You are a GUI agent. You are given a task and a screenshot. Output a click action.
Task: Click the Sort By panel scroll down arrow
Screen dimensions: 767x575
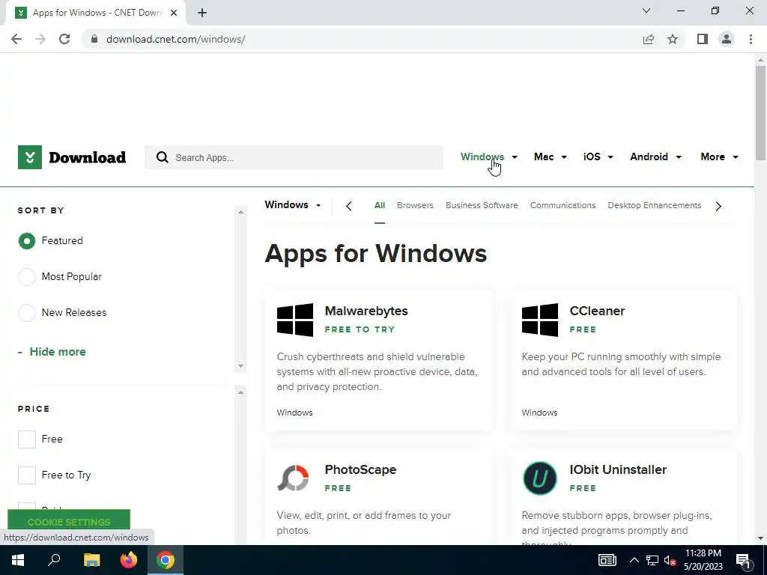pos(240,366)
